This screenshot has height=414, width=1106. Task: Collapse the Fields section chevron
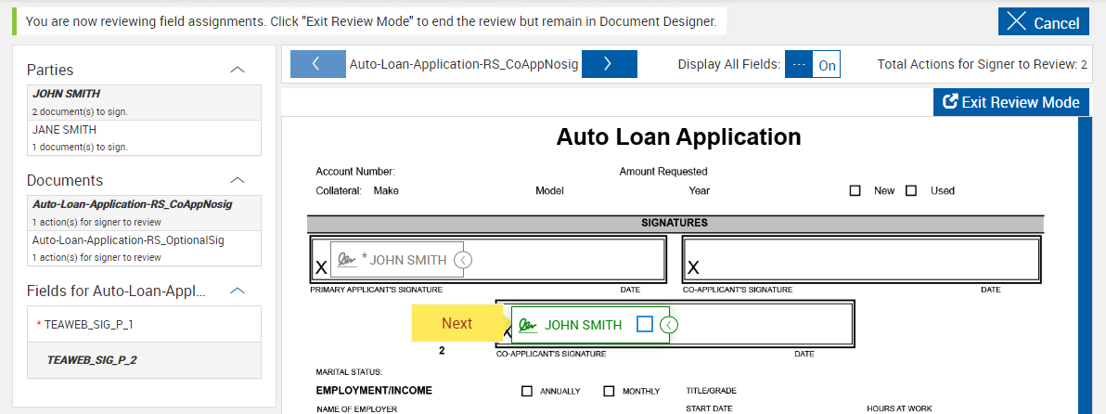pyautogui.click(x=238, y=291)
